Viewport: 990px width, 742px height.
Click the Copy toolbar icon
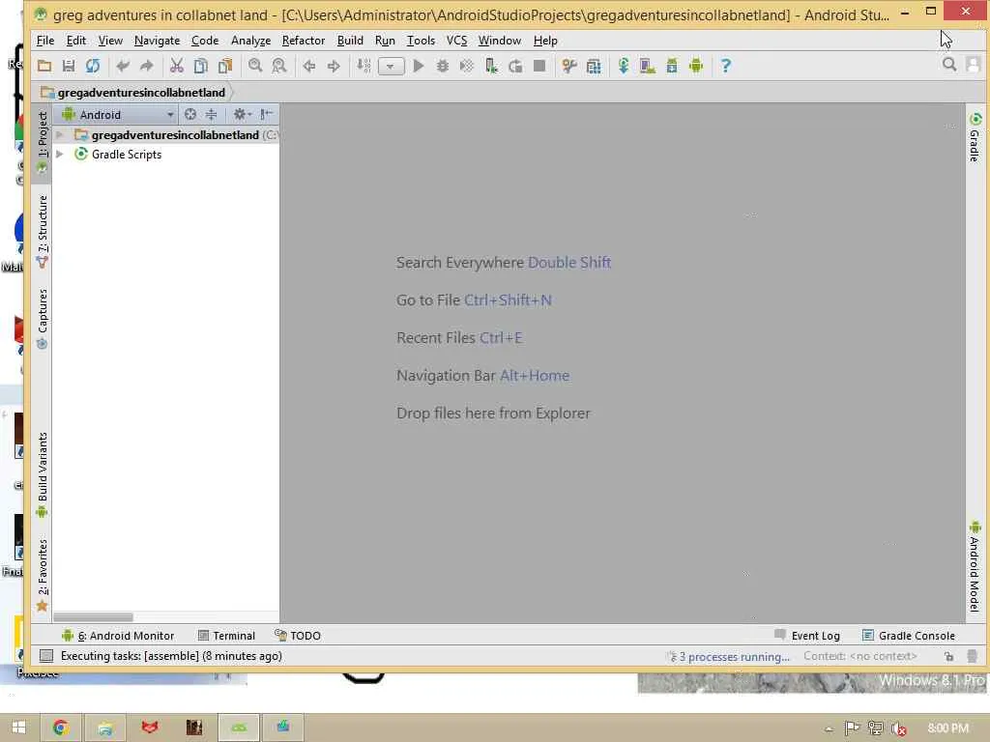pos(201,66)
